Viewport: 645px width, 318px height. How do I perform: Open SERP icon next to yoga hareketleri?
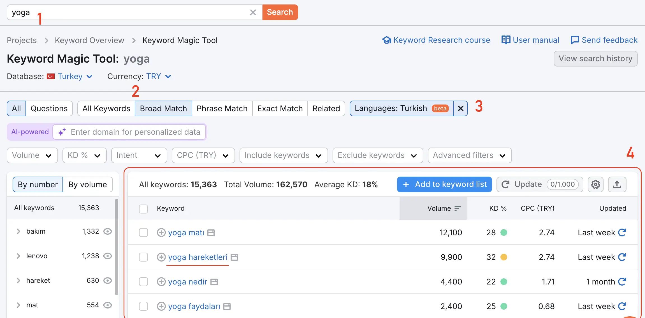click(x=234, y=257)
